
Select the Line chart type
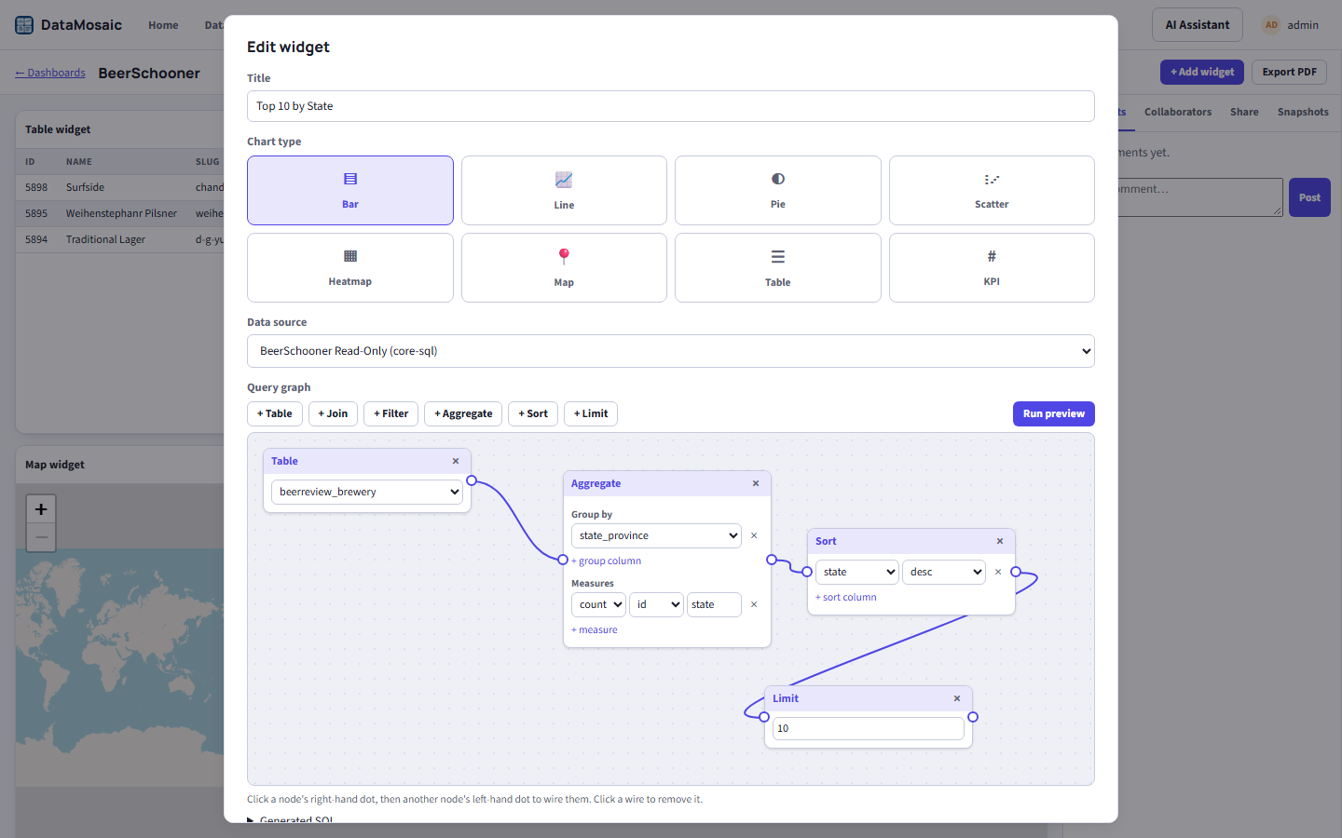564,190
